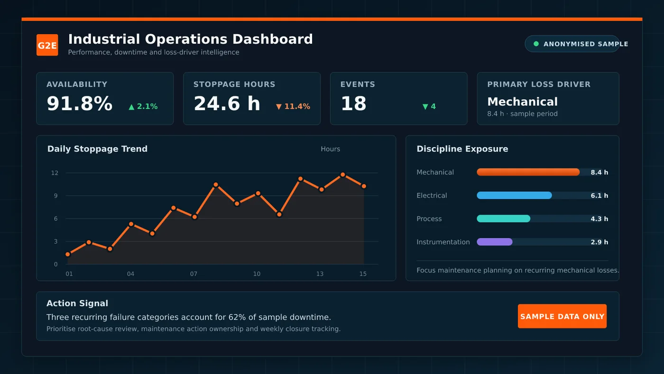The image size is (664, 374).
Task: Click the blue Electrical exposure bar
Action: coord(515,196)
